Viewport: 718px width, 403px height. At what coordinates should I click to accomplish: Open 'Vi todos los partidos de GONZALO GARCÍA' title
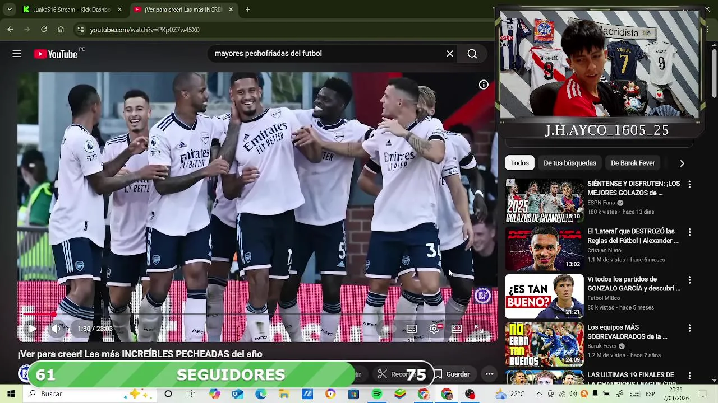coord(634,284)
